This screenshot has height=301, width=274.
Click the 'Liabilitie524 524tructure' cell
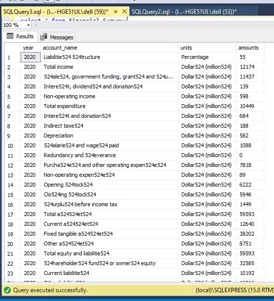109,57
